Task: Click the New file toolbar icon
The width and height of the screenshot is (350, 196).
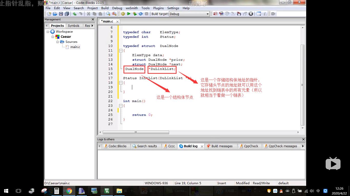Action: (49, 14)
